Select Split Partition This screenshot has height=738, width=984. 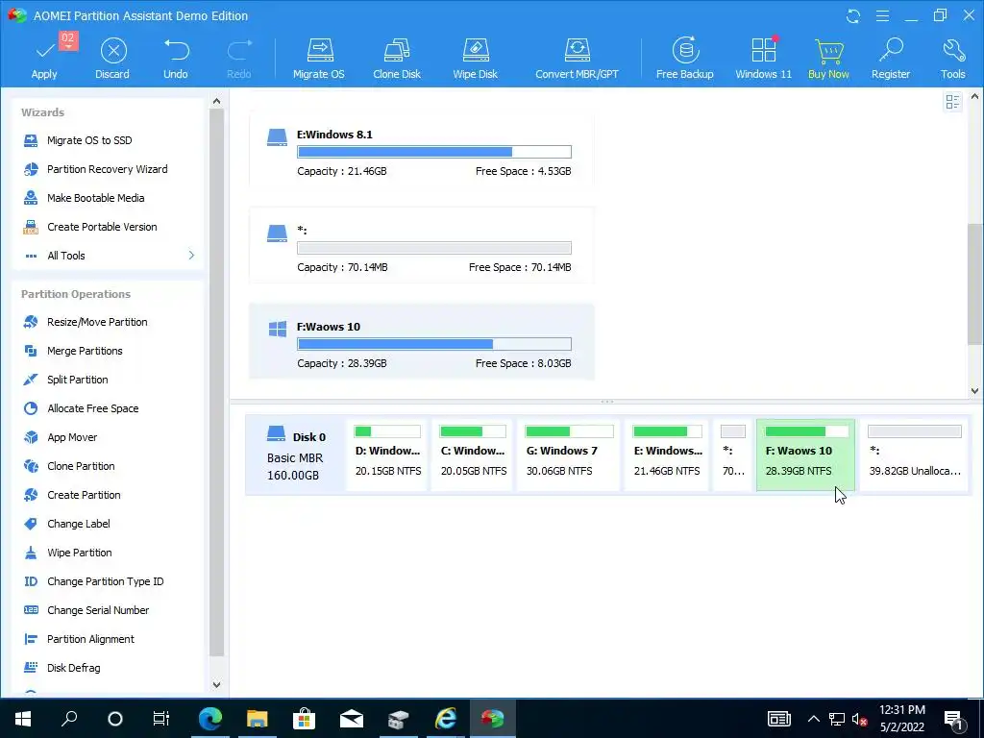coord(77,380)
